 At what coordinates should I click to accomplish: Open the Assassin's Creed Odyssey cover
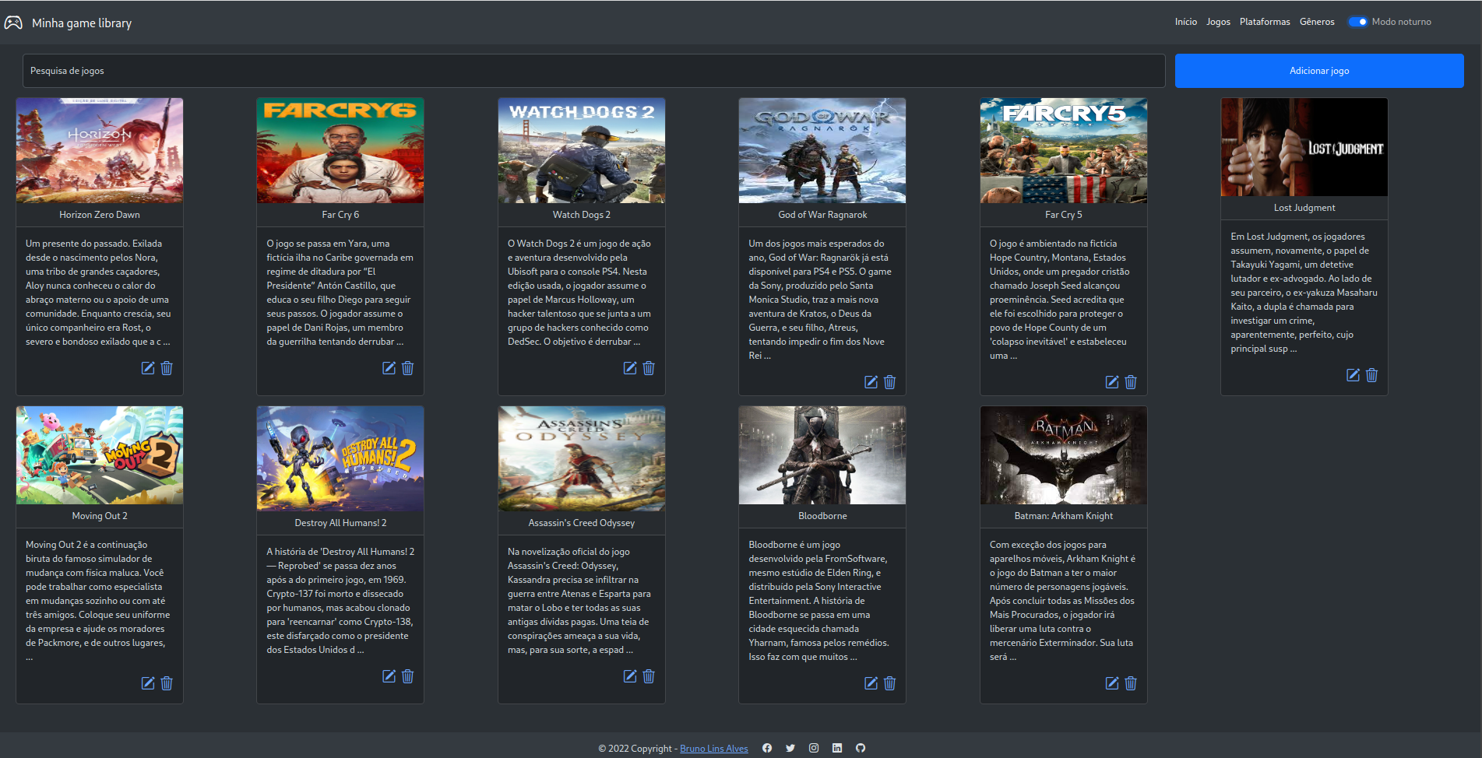point(582,458)
